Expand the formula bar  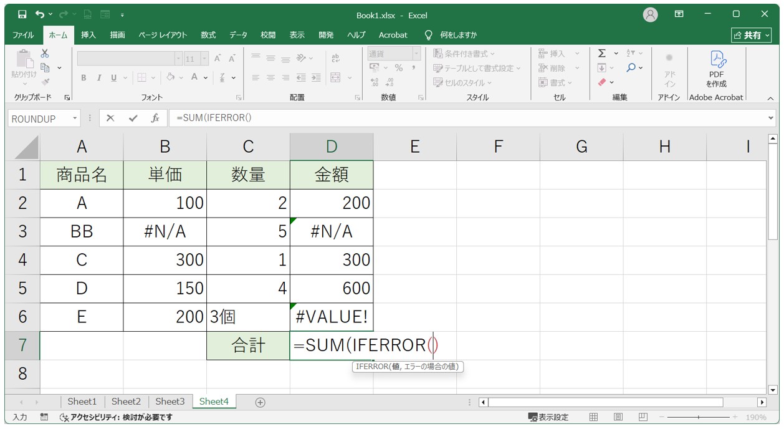tap(771, 118)
